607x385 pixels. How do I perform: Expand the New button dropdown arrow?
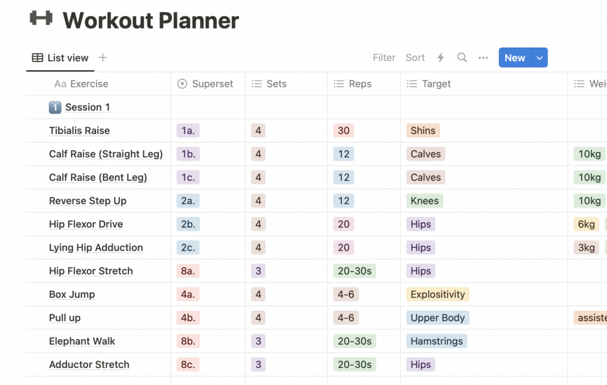click(x=539, y=58)
